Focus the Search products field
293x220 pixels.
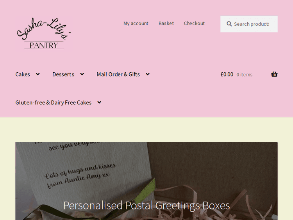[x=249, y=24]
